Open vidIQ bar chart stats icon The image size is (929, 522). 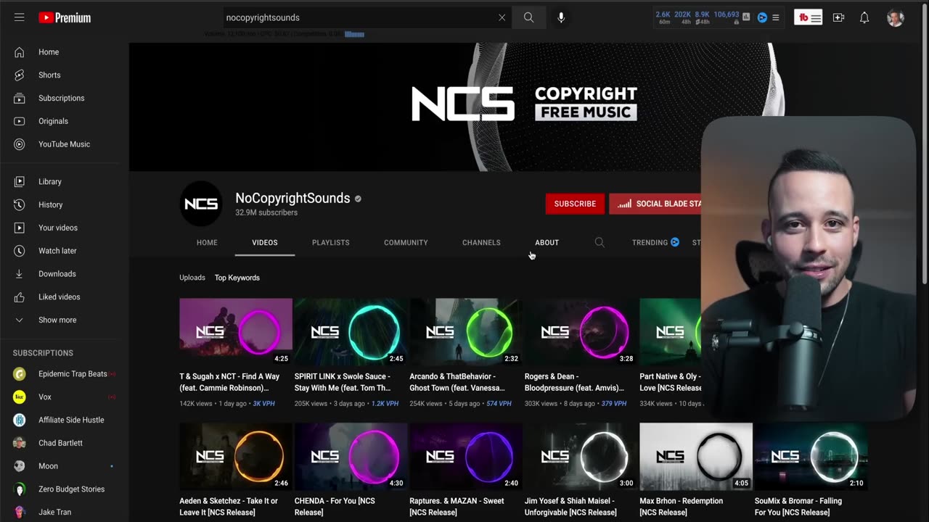coord(746,17)
